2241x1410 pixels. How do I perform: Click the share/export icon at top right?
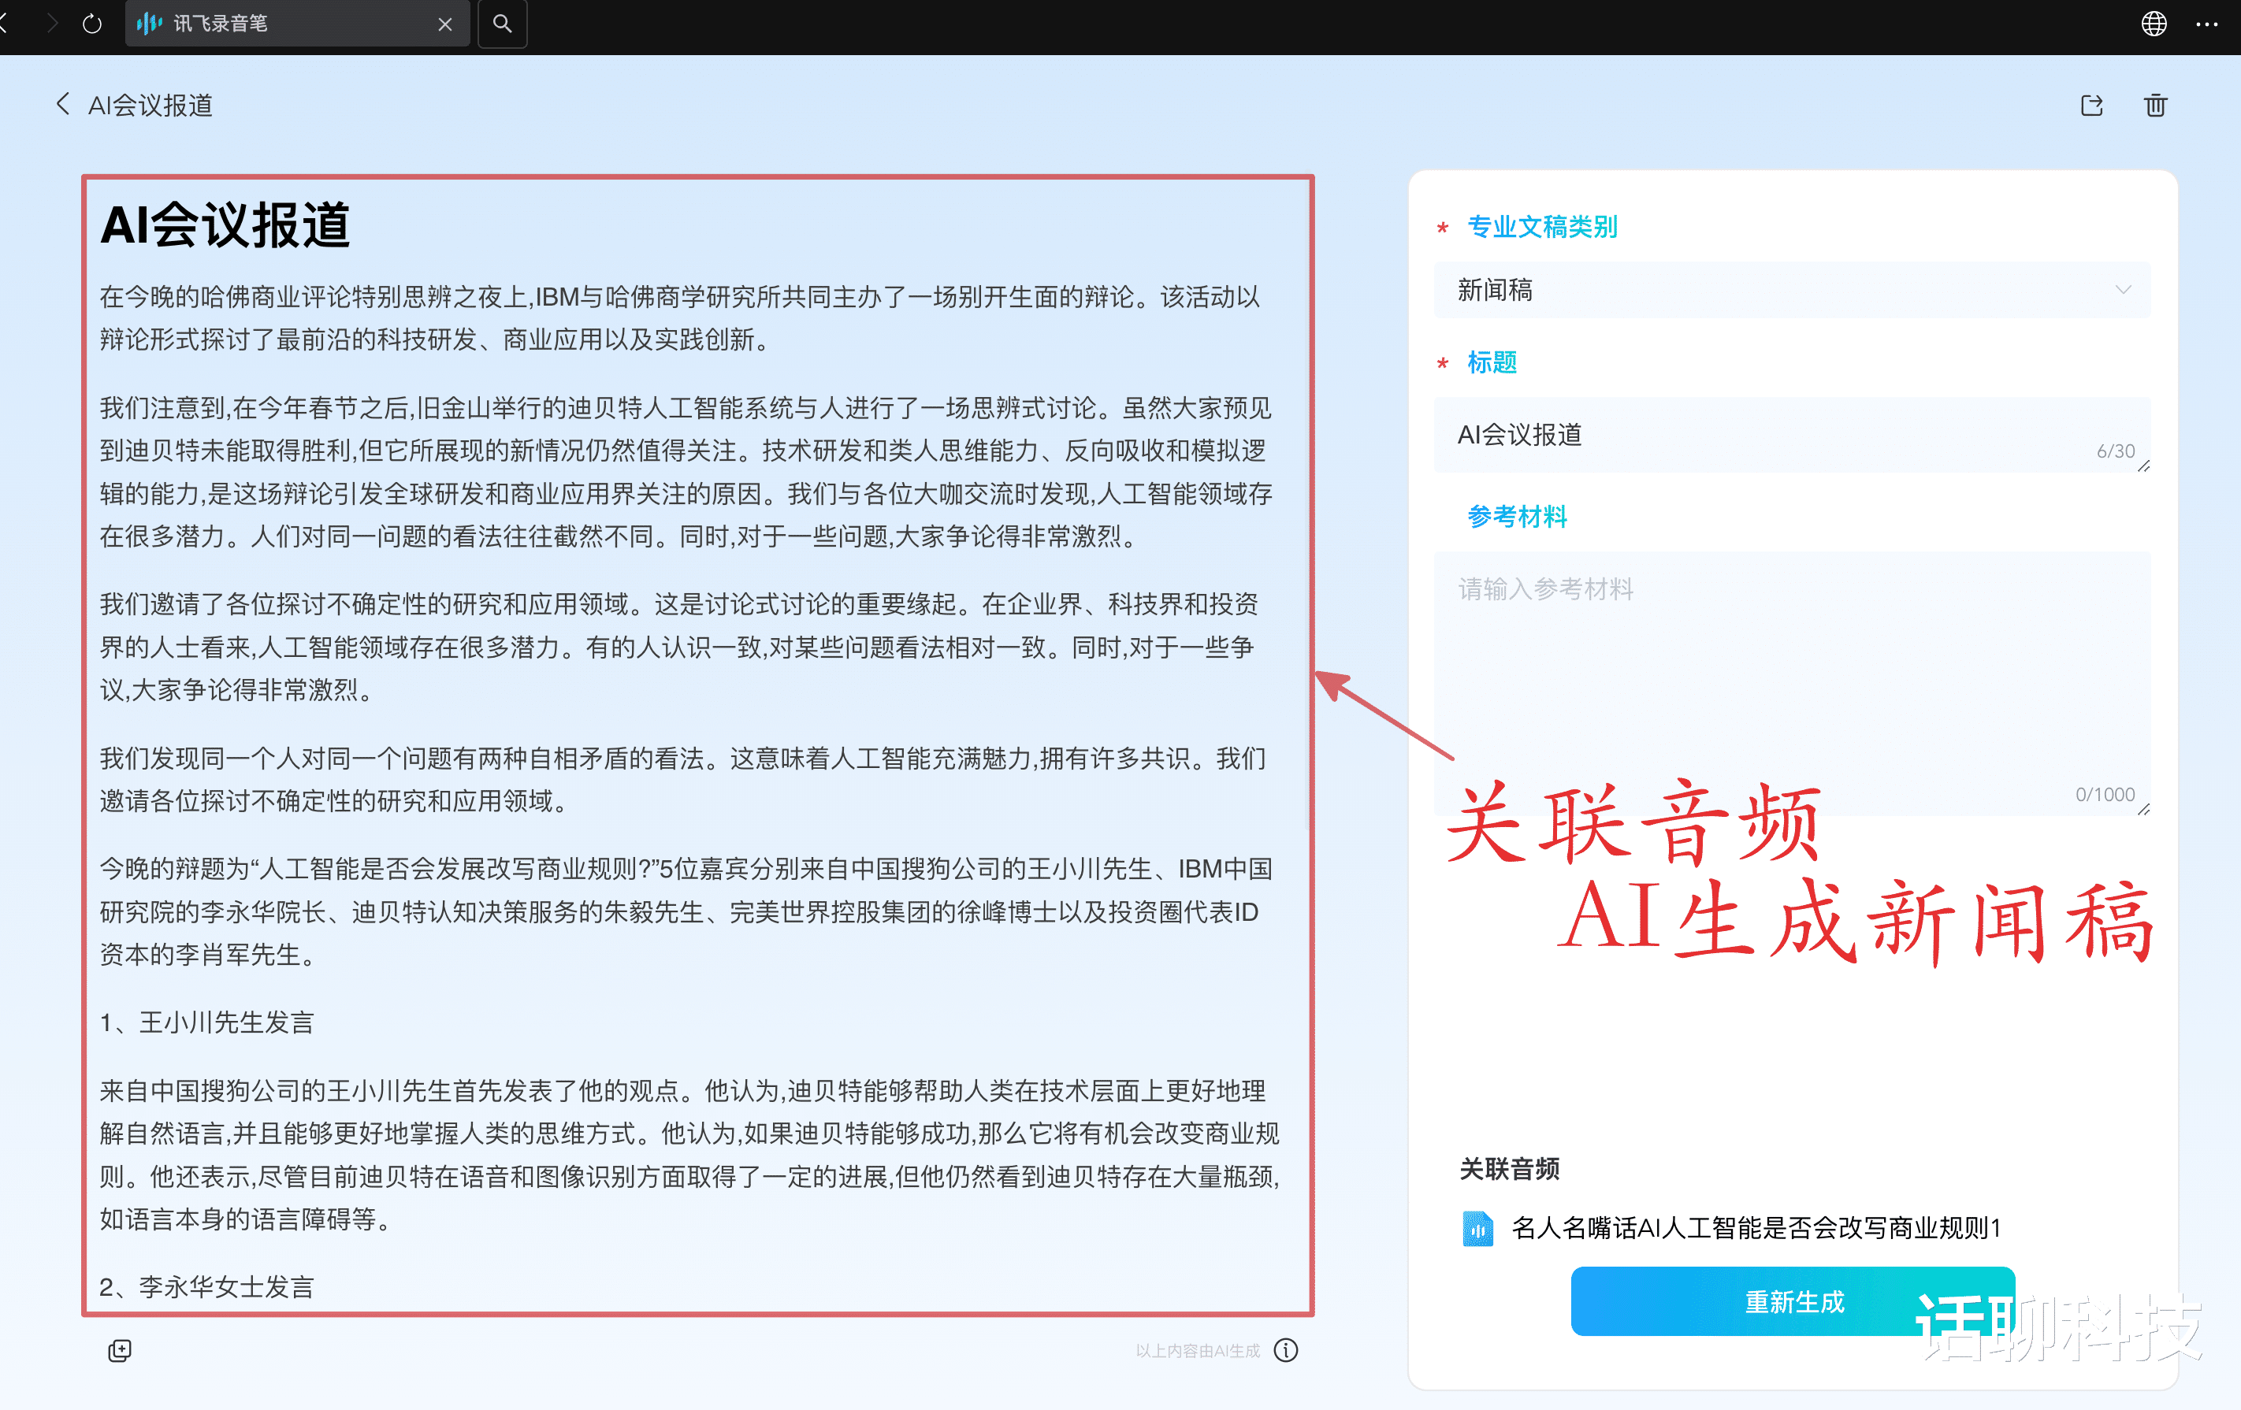point(2091,105)
